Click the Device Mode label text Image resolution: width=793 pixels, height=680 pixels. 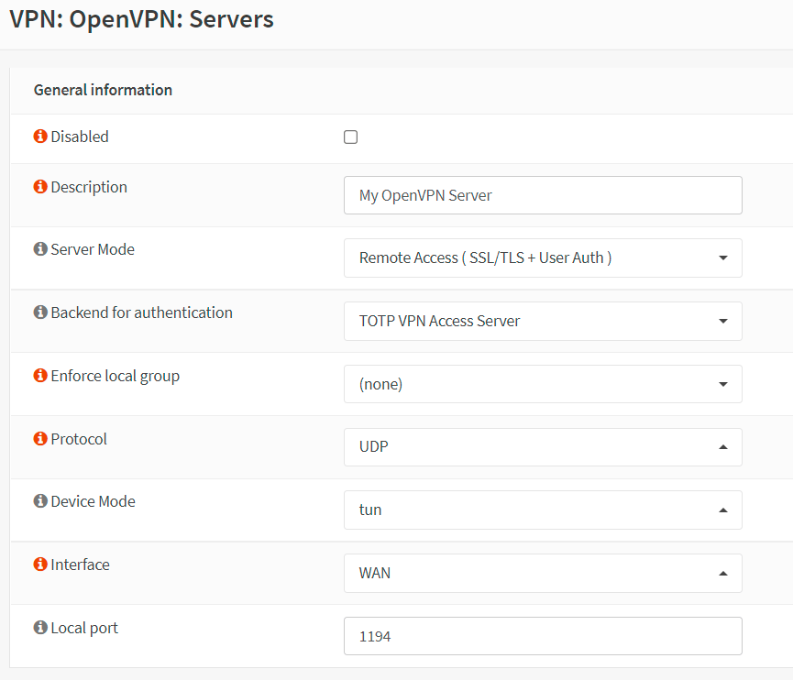[x=94, y=501]
